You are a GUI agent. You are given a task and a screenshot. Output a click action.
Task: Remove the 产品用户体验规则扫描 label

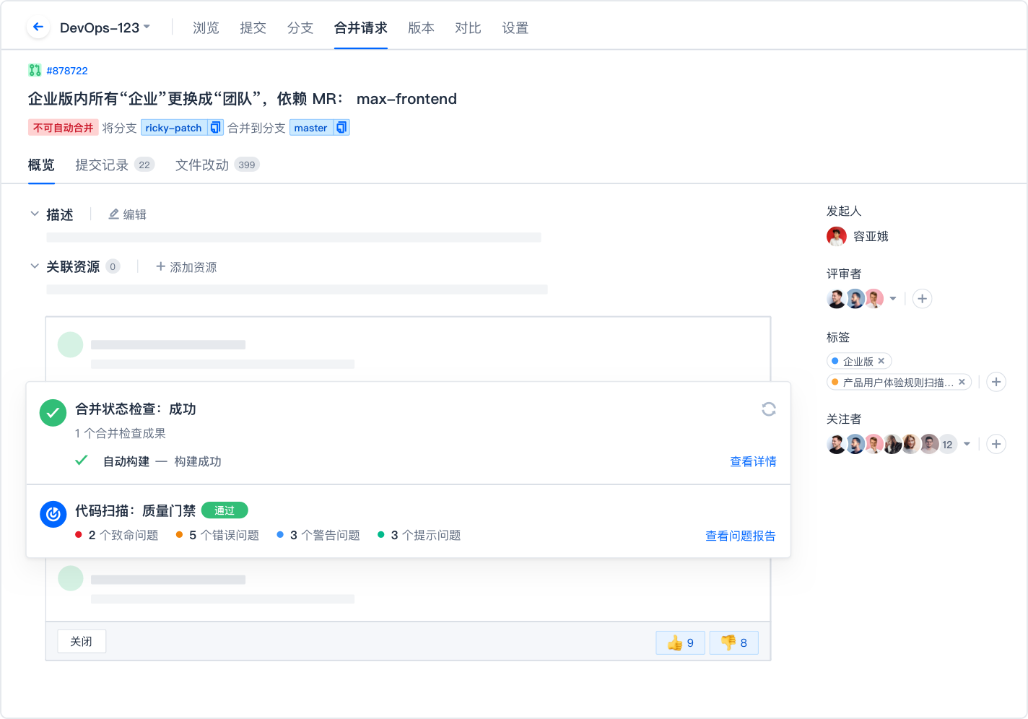pyautogui.click(x=962, y=382)
